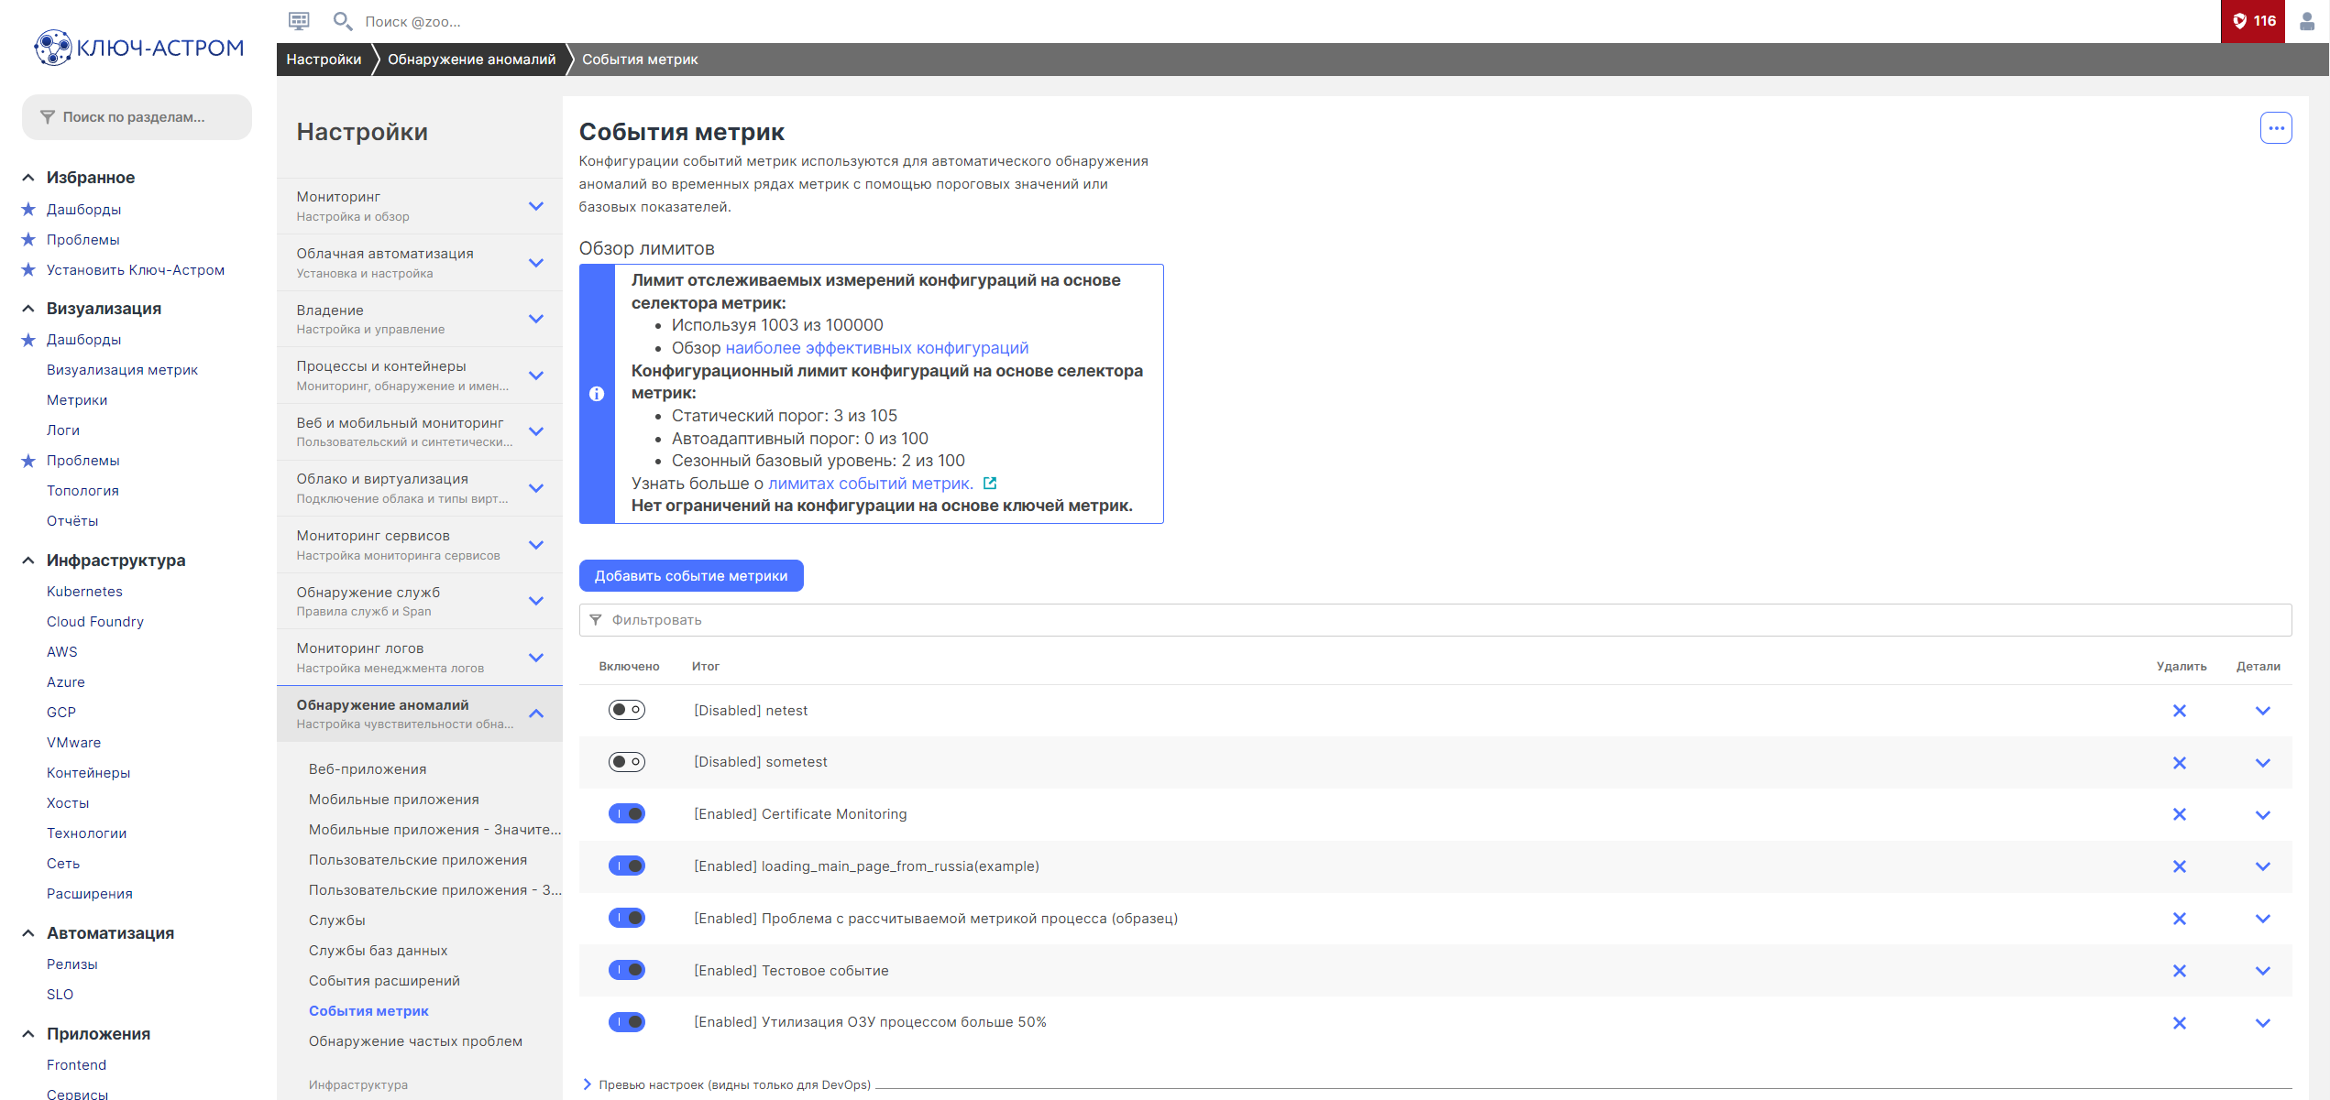The height and width of the screenshot is (1100, 2330).
Task: Open наиболее эффективных конфигураций link
Action: (876, 348)
